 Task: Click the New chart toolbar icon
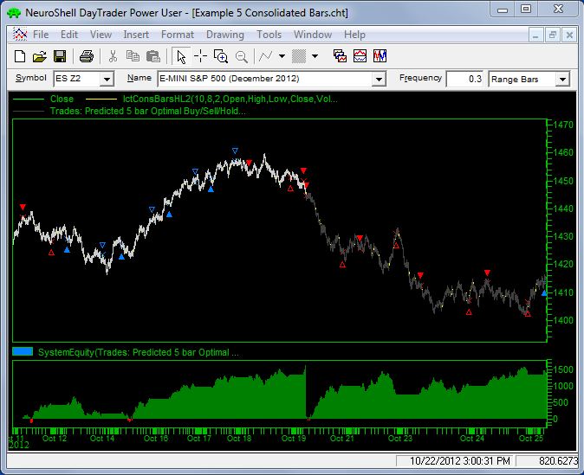(x=20, y=56)
